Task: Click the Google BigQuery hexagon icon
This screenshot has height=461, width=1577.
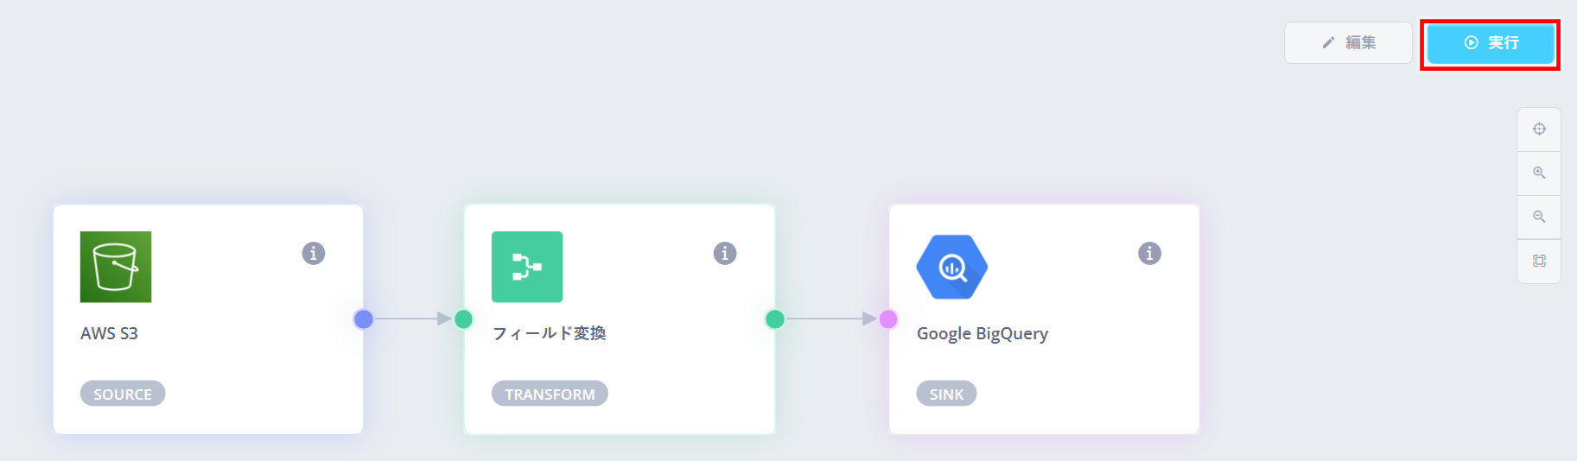Action: point(952,267)
